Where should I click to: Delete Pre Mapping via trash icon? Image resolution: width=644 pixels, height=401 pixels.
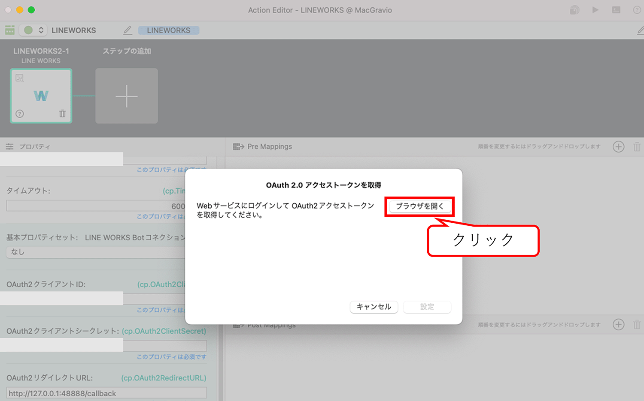point(637,147)
